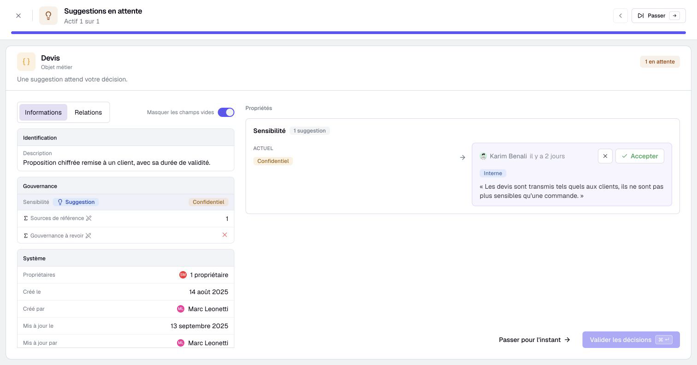Click the description text about Proposition chiffrée
Screen dimensions: 697x365
click(117, 162)
